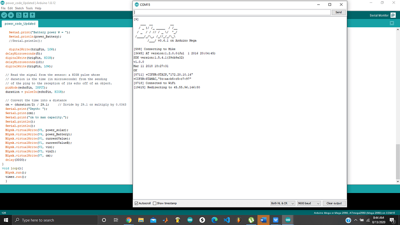Screen dimensions: 400x225
Task: Change line ending via Both NL & CR dropdown
Action: (x=282, y=203)
